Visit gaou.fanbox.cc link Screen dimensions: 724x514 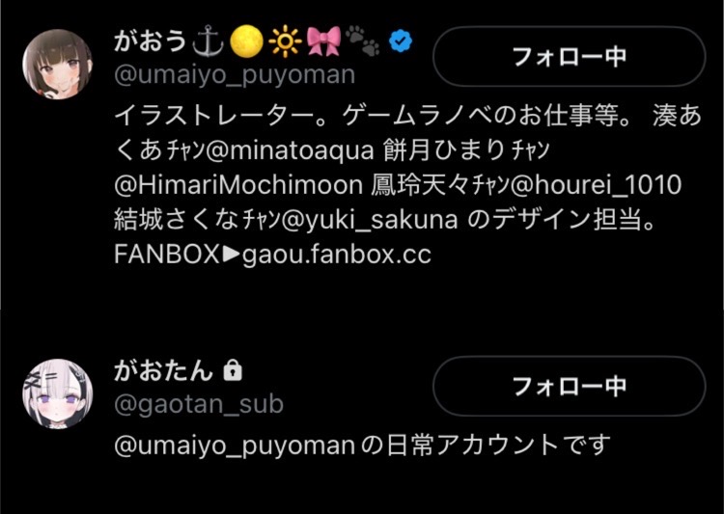[x=337, y=255]
